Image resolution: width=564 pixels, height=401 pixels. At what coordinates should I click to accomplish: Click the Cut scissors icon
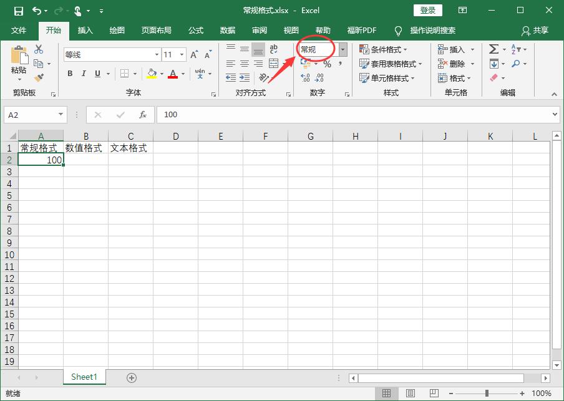coord(39,50)
